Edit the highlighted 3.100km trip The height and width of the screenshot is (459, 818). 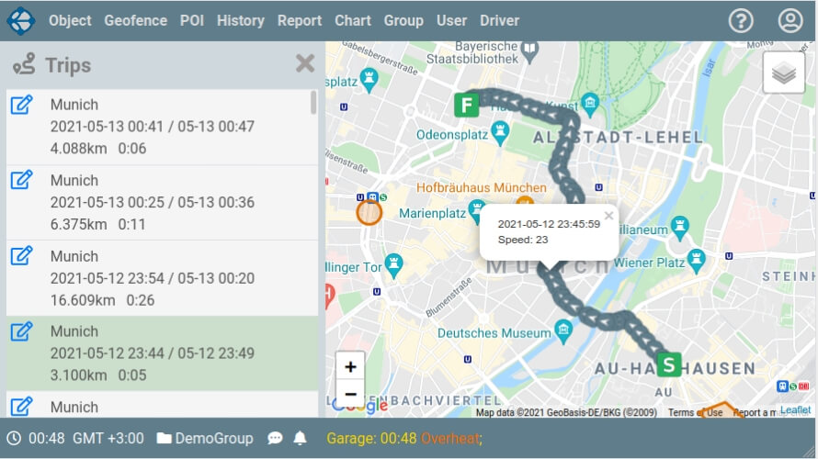[x=22, y=331]
